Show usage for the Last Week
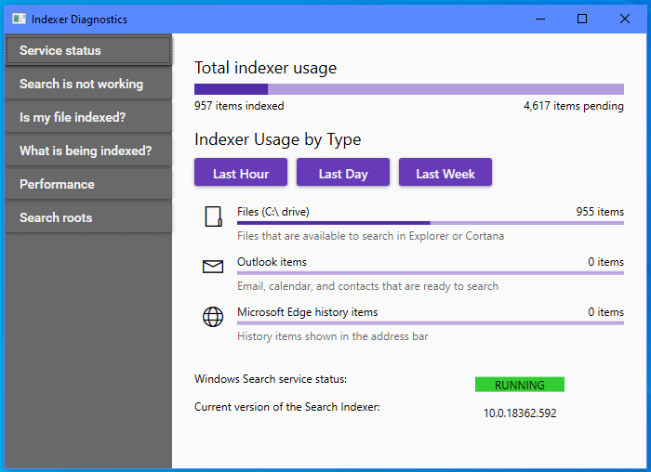651x472 pixels. tap(445, 172)
